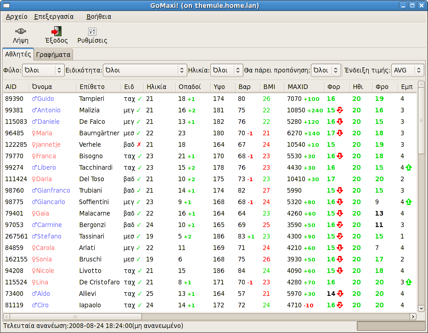Viewport: 428px width, 333px height.
Task: Click the vertical scrollbar up arrow
Action: [x=421, y=84]
